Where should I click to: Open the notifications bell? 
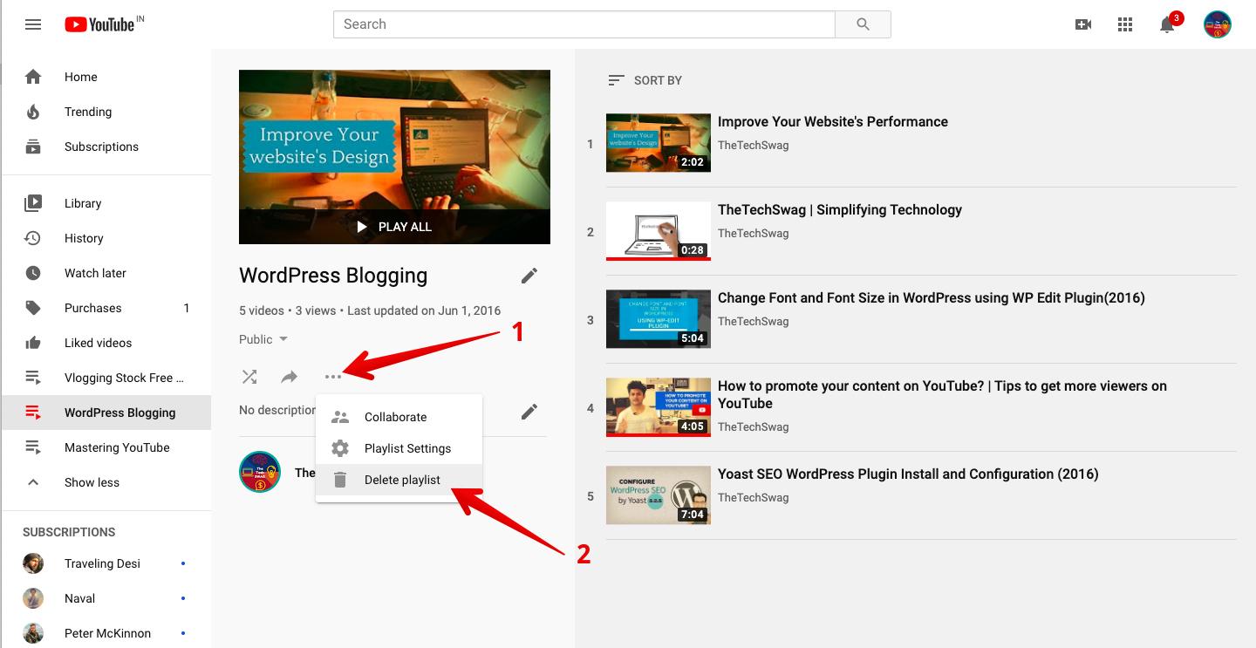click(1167, 24)
